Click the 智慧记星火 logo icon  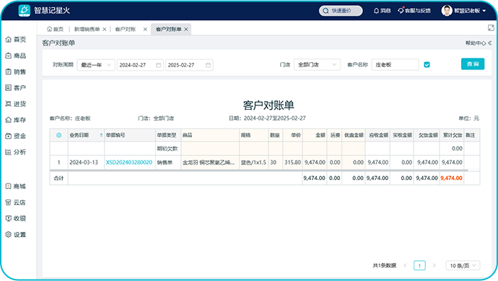pos(24,11)
